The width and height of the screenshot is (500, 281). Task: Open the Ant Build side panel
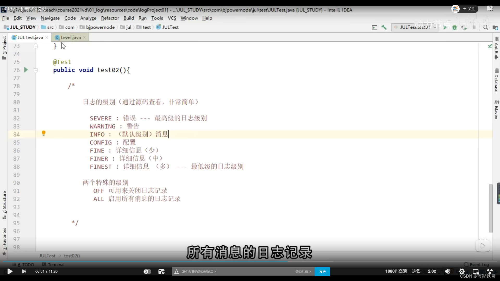496,49
